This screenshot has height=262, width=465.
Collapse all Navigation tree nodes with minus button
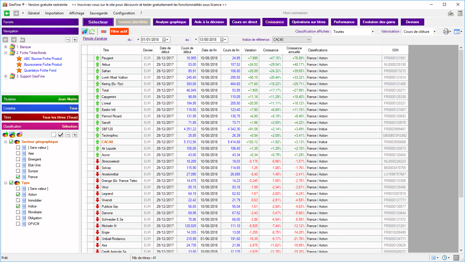coord(68,40)
